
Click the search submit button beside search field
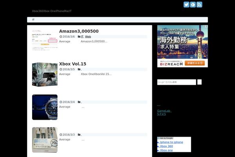tap(199, 82)
